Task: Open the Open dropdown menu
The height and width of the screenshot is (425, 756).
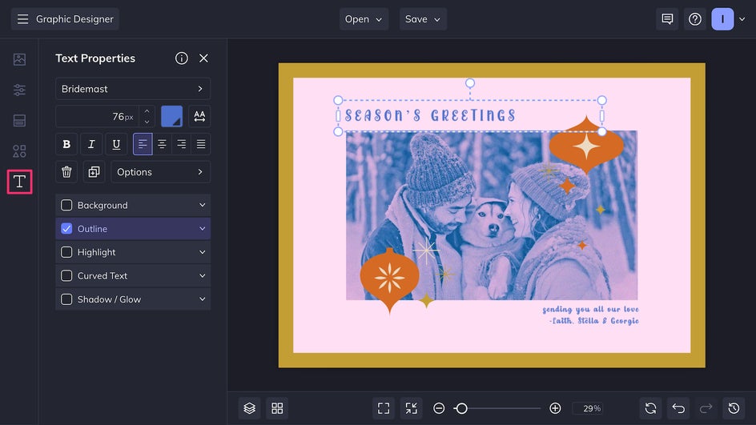Action: point(364,19)
